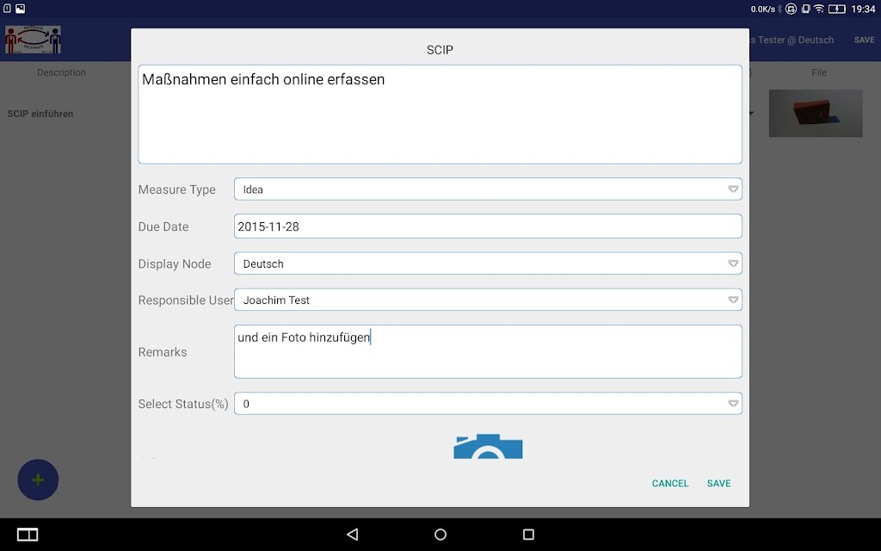Screen dimensions: 881x551
Task: Click the Due Date field 2015-11-28
Action: pyautogui.click(x=488, y=226)
